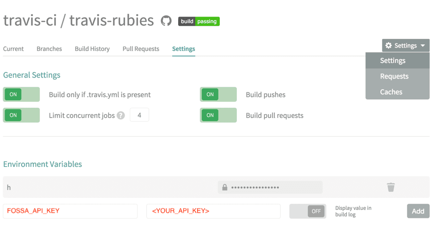Toggle the Build pushes switch
Viewport: 433px width, 234px height.
(218, 94)
